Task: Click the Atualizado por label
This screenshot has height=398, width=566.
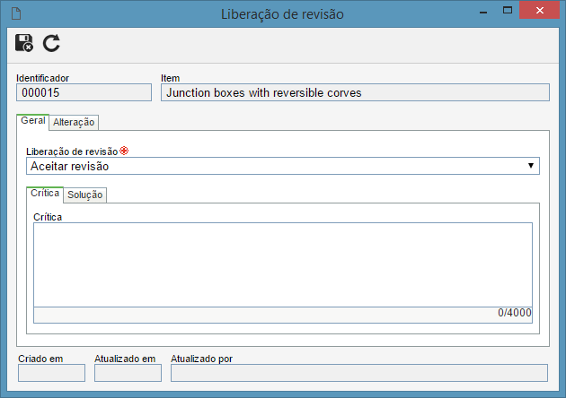Action: pos(201,359)
